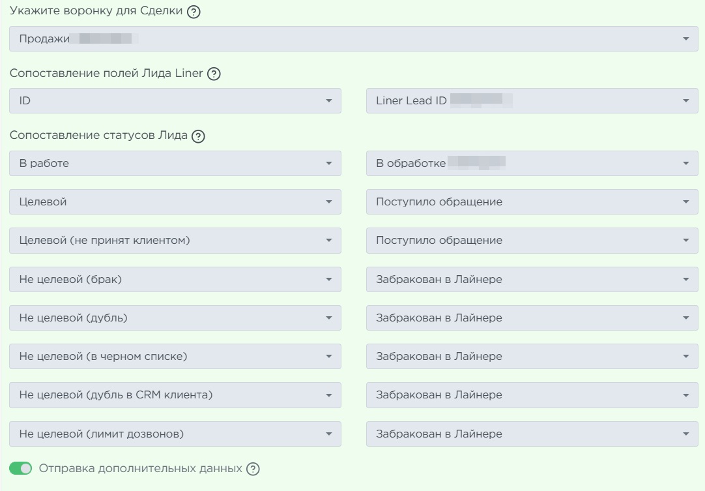Screen dimensions: 705x491
Task: Click help icon next to "Отправка дополнительных данных"
Action: click(x=254, y=468)
